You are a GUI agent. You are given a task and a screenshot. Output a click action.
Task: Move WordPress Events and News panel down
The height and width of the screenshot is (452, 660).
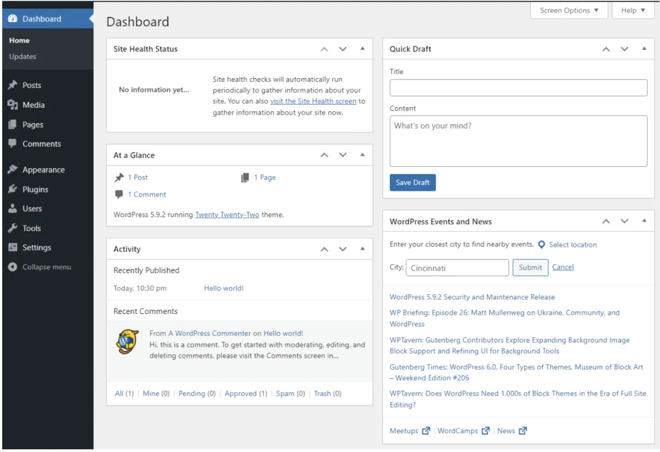point(625,222)
